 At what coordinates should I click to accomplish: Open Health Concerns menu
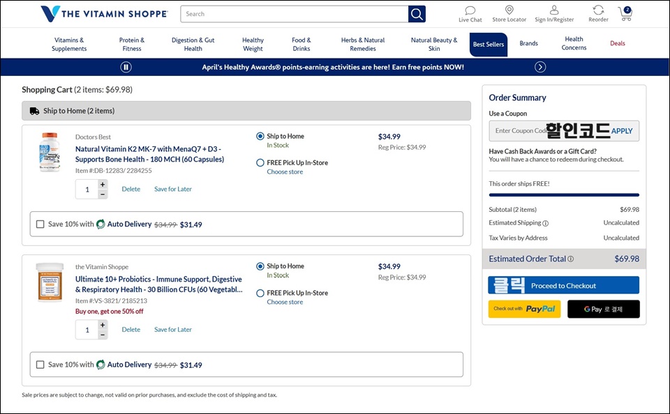(574, 43)
